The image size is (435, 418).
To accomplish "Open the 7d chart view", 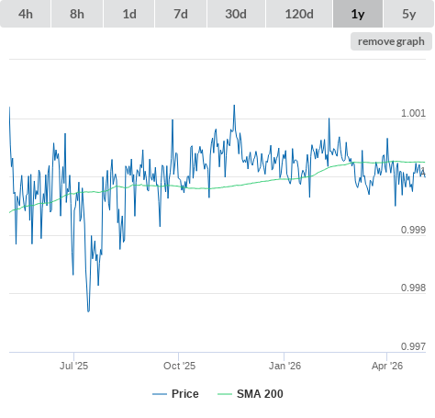I will tap(181, 14).
